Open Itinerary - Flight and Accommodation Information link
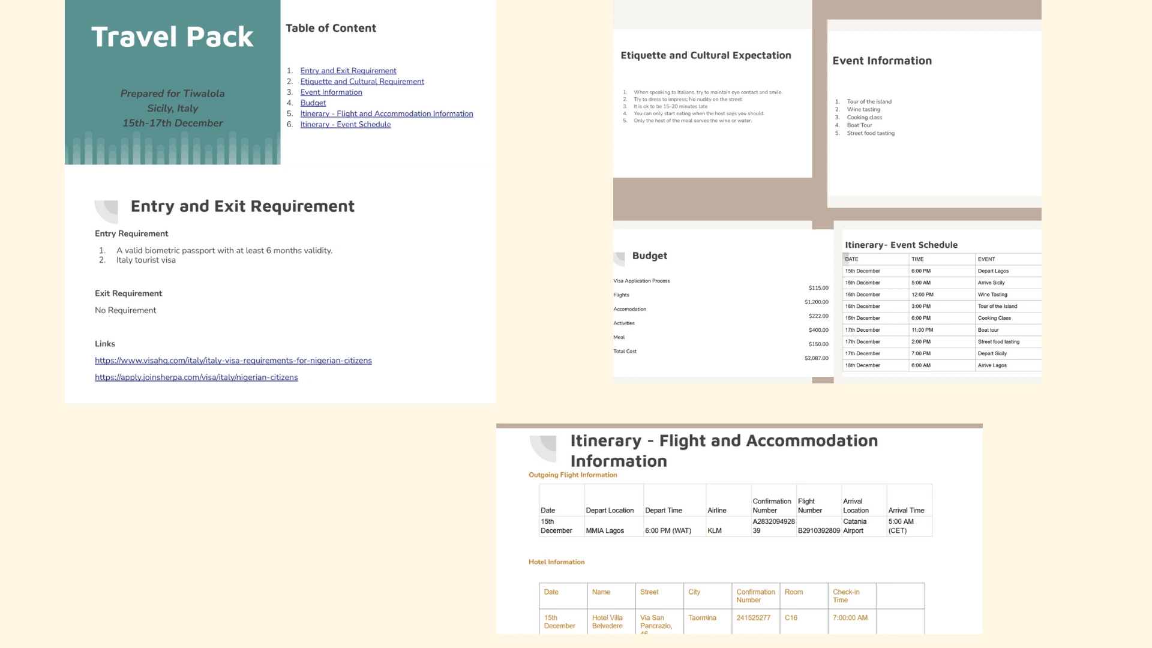This screenshot has height=648, width=1152. pos(386,114)
